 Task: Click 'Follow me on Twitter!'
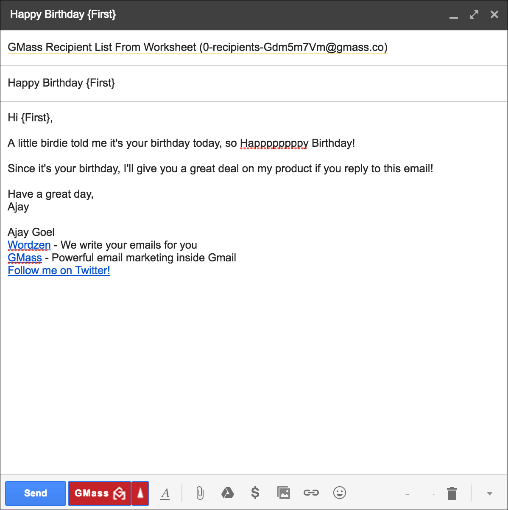pos(59,270)
